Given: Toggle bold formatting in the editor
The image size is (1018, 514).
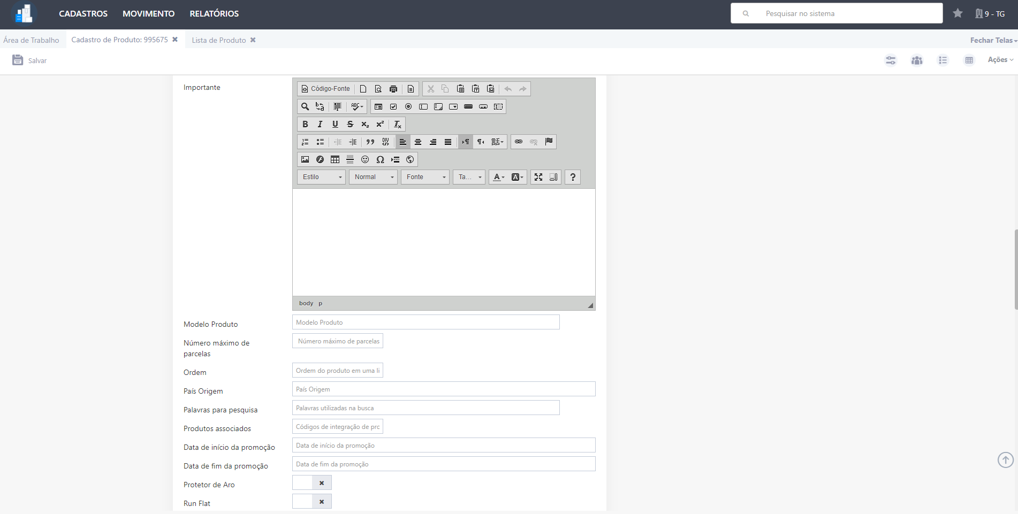Looking at the screenshot, I should [305, 124].
